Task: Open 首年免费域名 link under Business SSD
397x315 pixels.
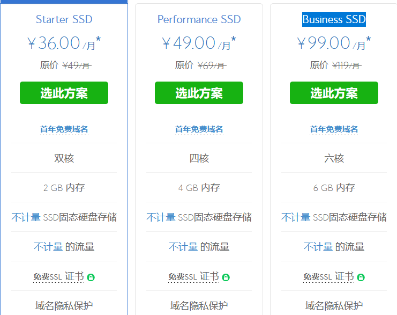Action: 334,129
